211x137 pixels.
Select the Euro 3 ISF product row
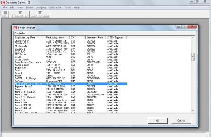pos(71,95)
